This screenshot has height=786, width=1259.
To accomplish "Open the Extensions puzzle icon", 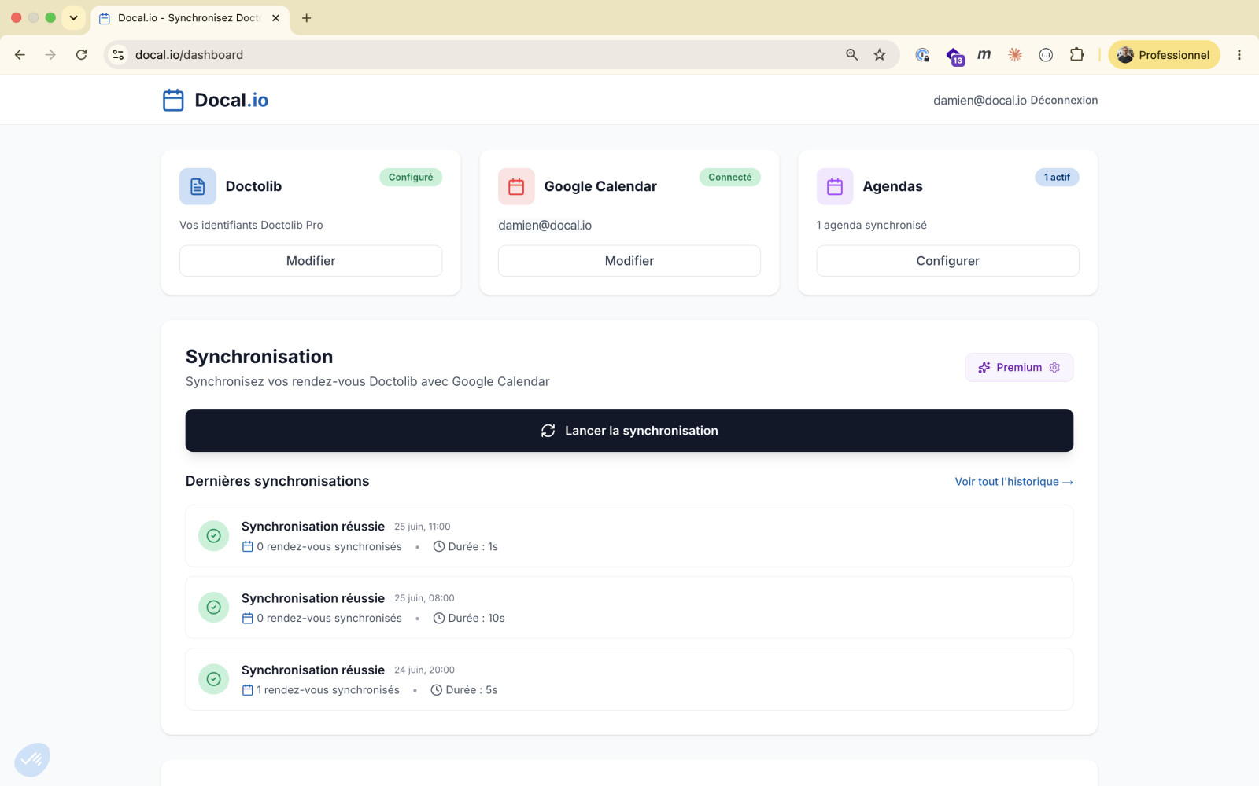I will pyautogui.click(x=1076, y=55).
